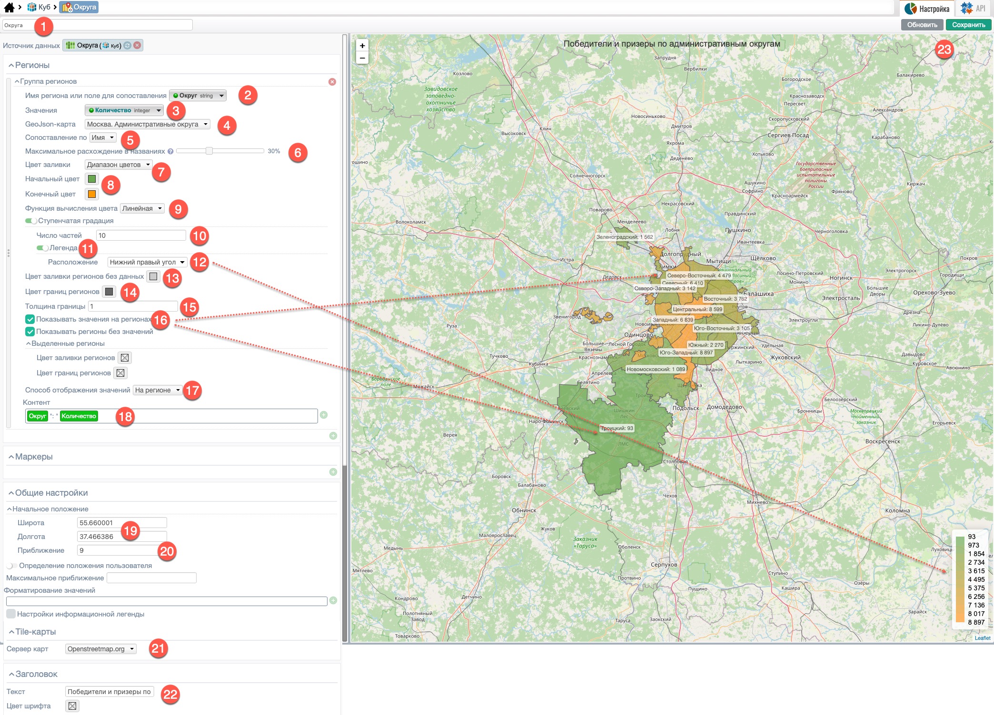Click help icon next to Максимальное расхождение

pos(170,152)
